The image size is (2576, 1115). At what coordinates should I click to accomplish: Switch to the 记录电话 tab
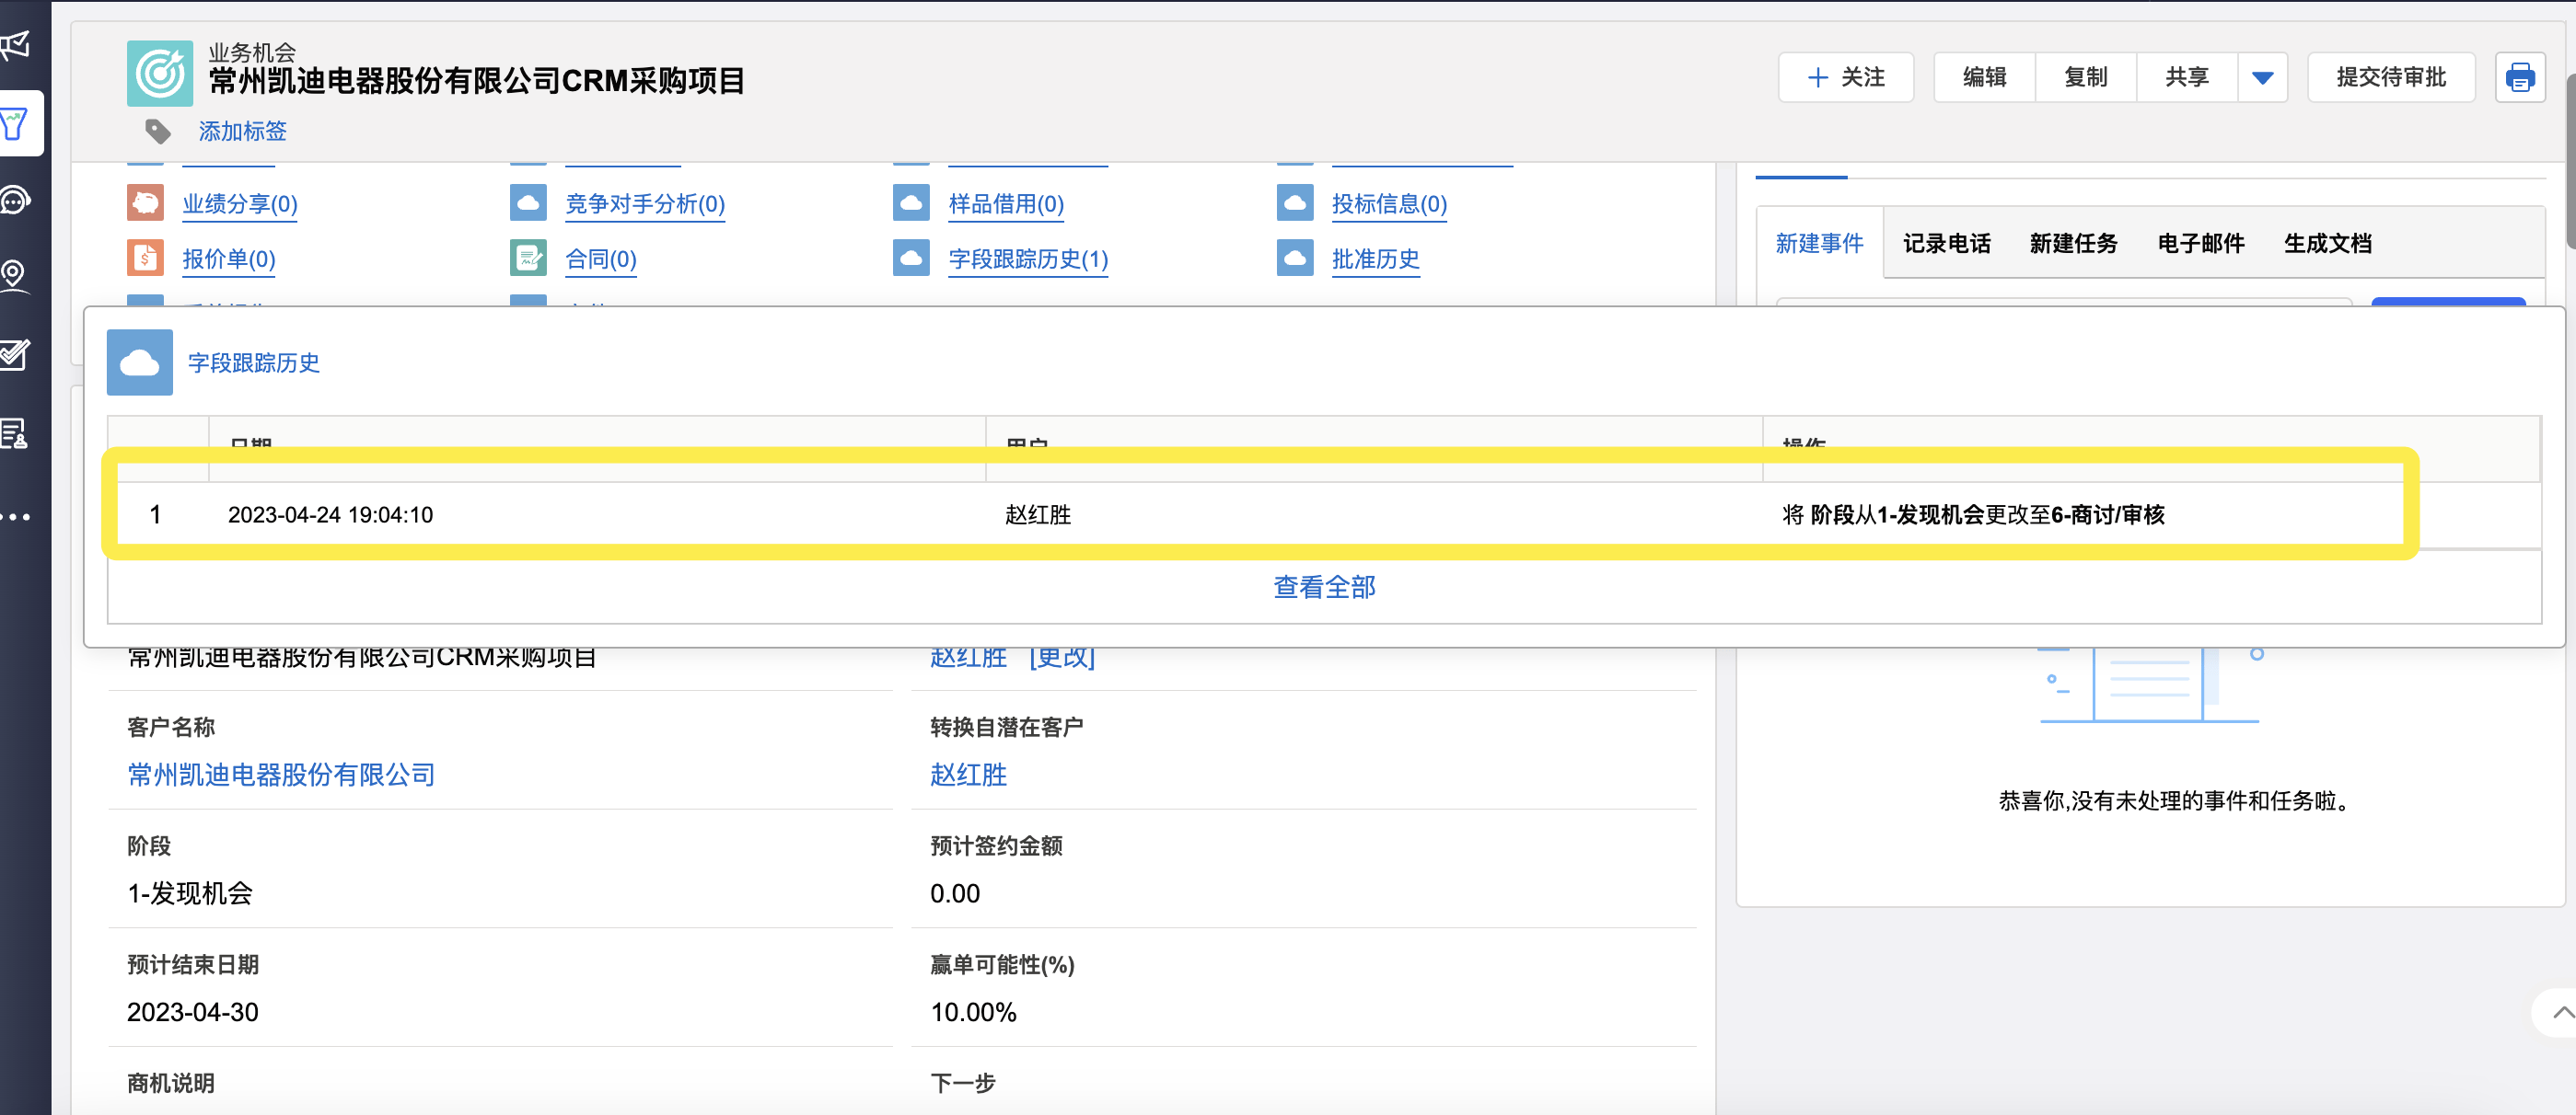coord(1946,243)
